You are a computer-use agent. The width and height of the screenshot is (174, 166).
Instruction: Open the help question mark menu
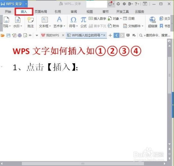(x=136, y=4)
